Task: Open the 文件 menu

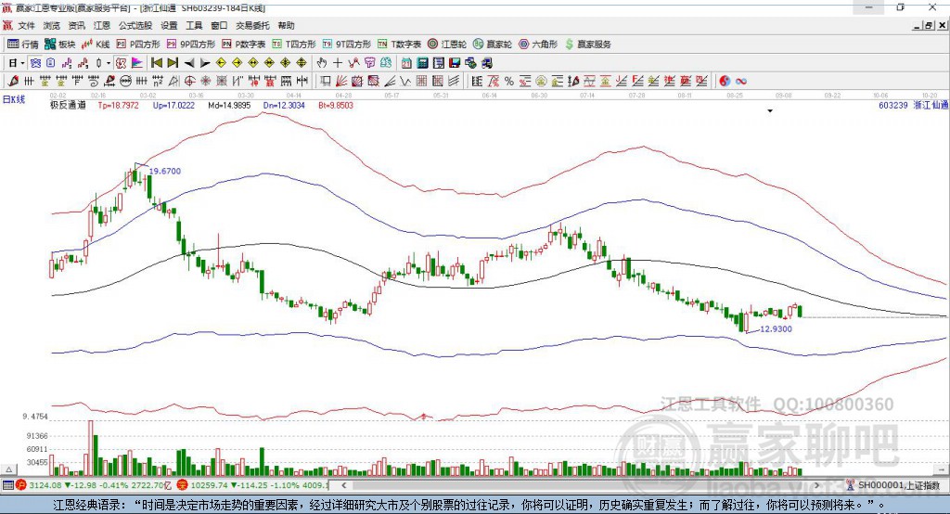Action: 27,25
